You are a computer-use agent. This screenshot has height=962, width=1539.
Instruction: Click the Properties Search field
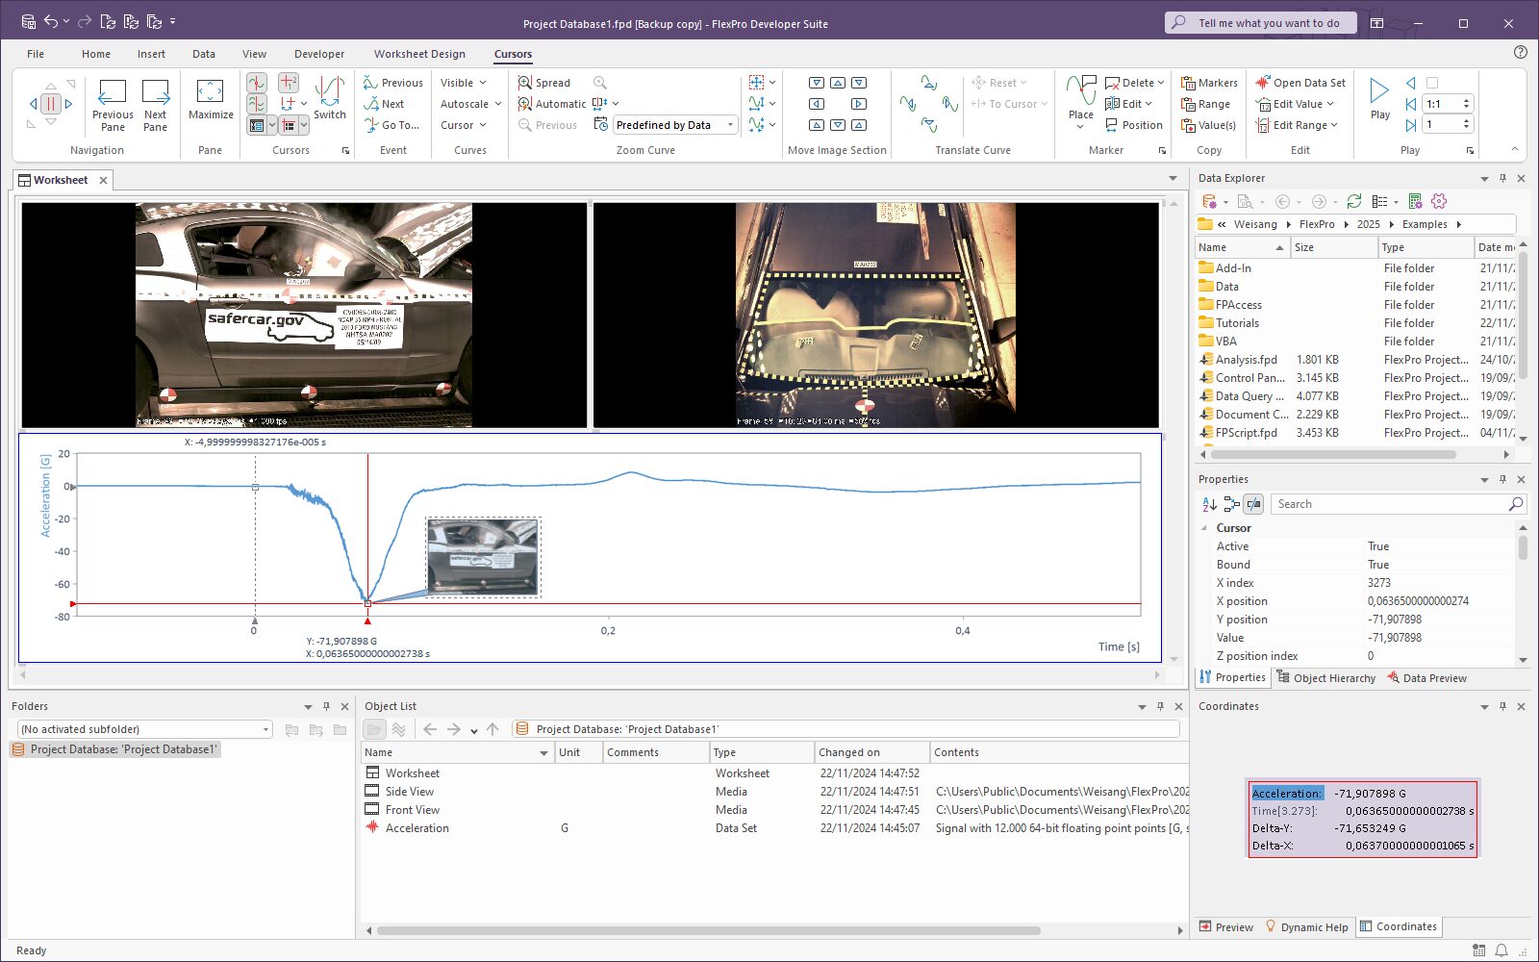[x=1389, y=504]
